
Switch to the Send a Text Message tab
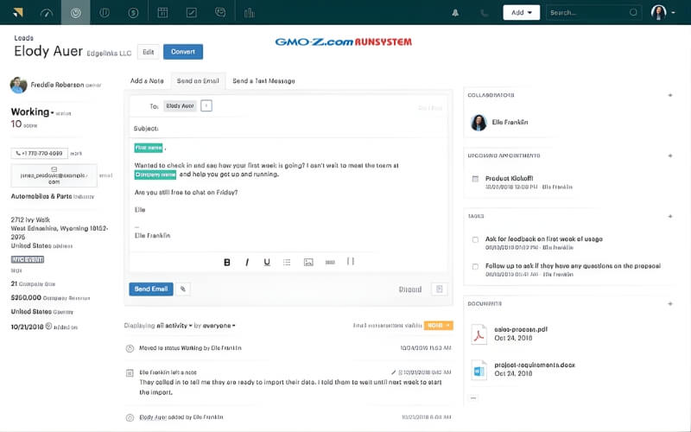(x=263, y=80)
